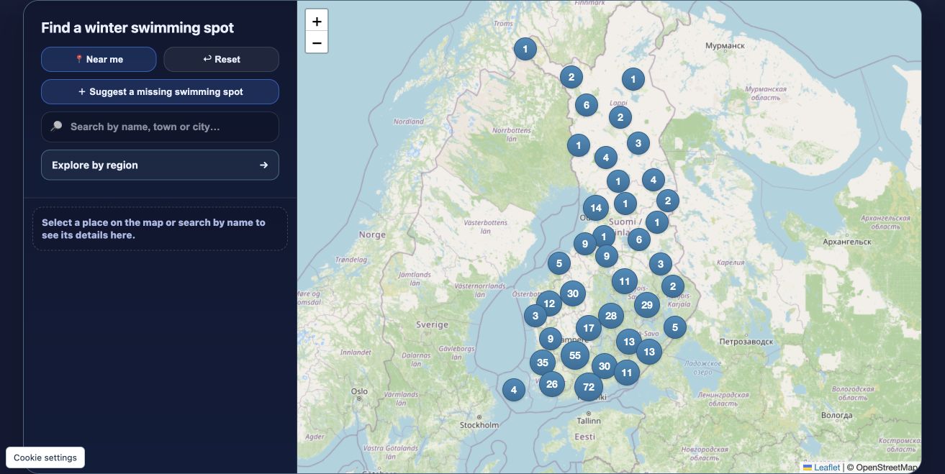The height and width of the screenshot is (474, 945).
Task: Open the 72-spot cluster marker
Action: pyautogui.click(x=589, y=387)
